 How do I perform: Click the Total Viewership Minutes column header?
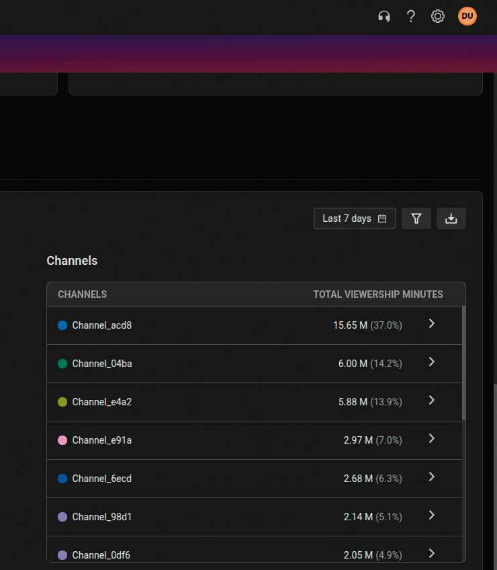click(x=378, y=294)
